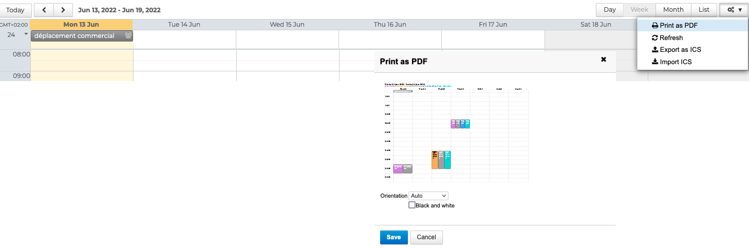
Task: Enable the Black and white checkbox
Action: [412, 205]
